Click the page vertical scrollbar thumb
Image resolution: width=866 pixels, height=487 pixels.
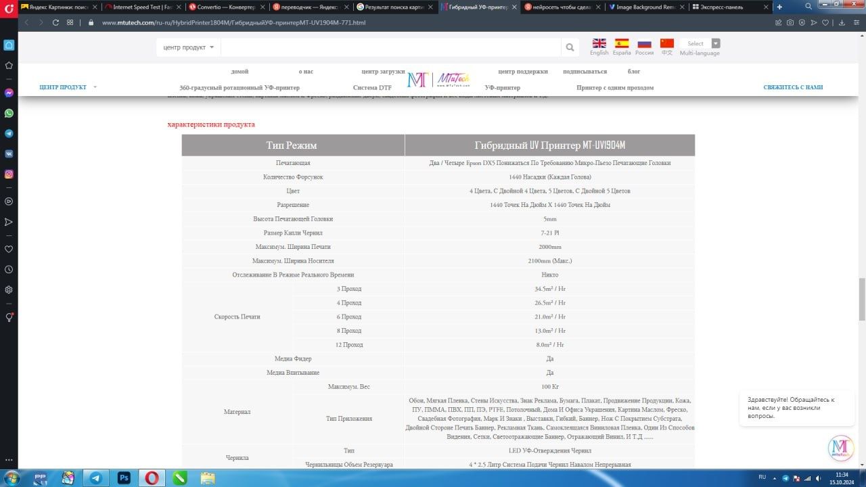[x=862, y=298]
